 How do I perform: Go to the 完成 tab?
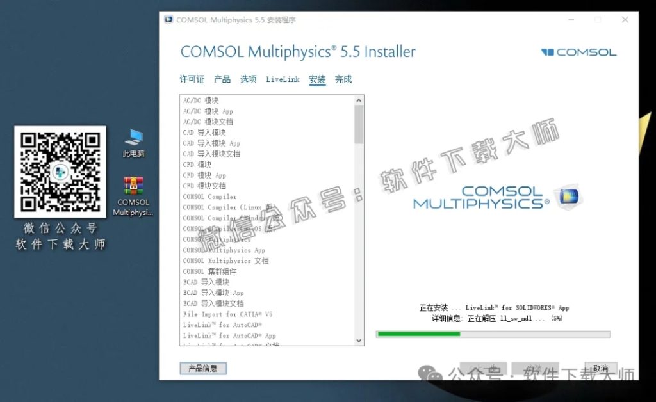coord(343,79)
